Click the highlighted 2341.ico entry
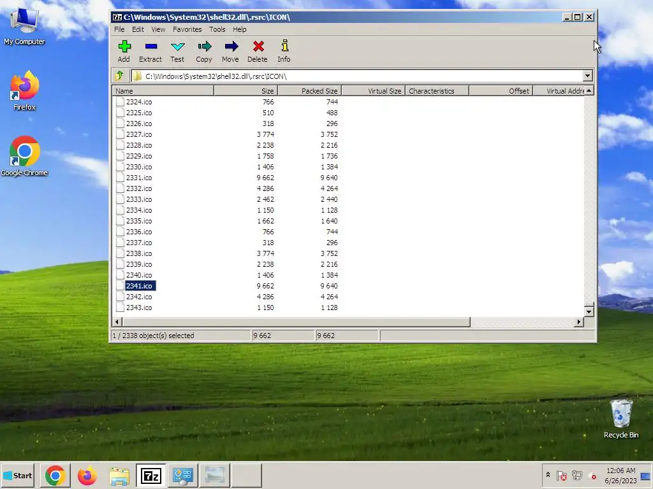The image size is (653, 489). click(140, 286)
